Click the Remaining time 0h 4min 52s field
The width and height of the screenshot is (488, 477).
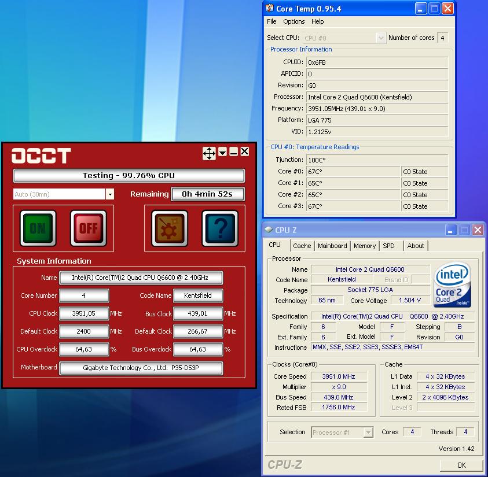[x=208, y=194]
